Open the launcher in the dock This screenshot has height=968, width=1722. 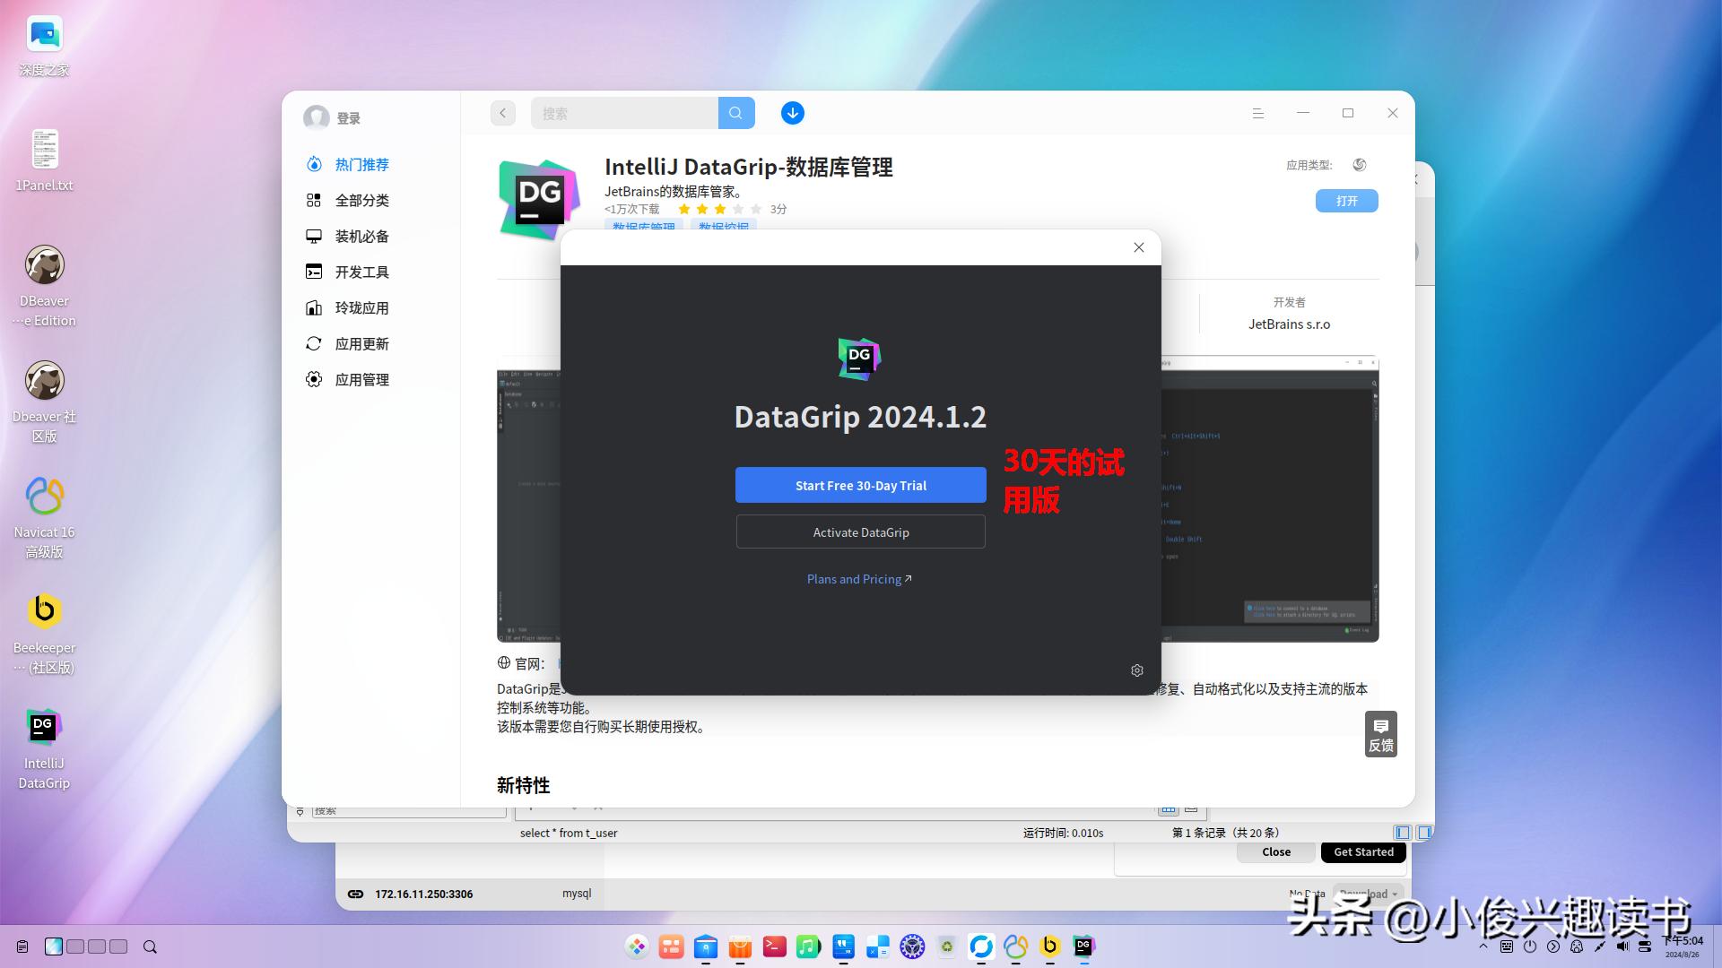[637, 946]
